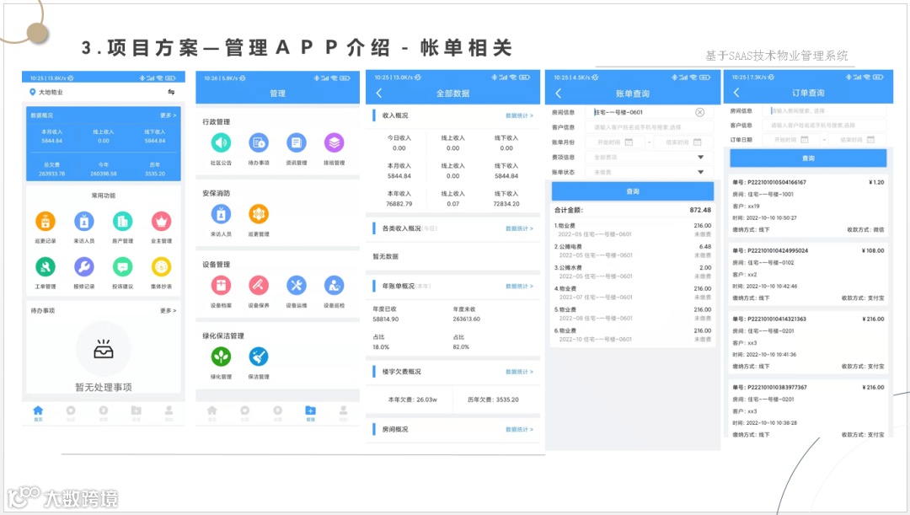Tap 查询 button in 订单查询 screen
This screenshot has width=910, height=515.
808,158
